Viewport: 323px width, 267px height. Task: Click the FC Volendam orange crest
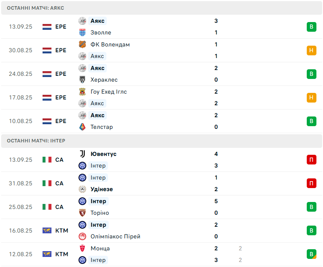click(82, 44)
